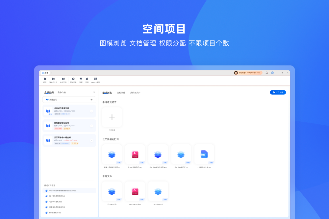Open the 官网 browser icon

87,79
